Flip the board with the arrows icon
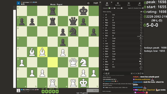Image resolution: width=167 pixels, height=94 pixels. tap(143, 73)
